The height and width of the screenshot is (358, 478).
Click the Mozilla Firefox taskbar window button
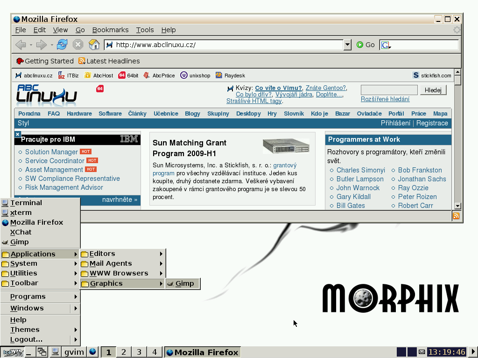tap(203, 352)
